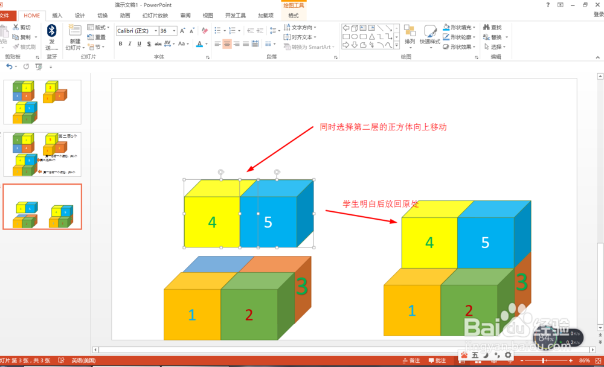
Task: Click the blue cube face labeled 5 on left
Action: (x=268, y=222)
